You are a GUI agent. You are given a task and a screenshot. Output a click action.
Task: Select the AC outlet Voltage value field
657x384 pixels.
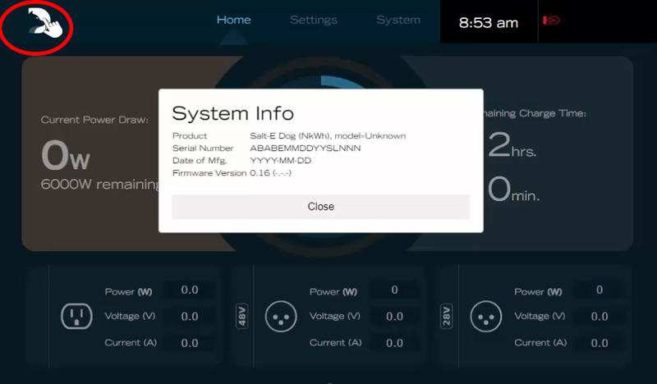pos(190,317)
